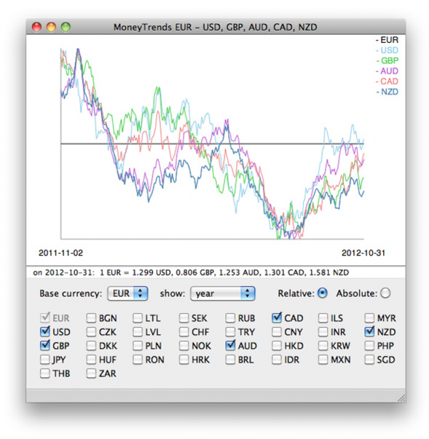This screenshot has height=439, width=429.
Task: Toggle off the CAD checkbox
Action: tap(277, 318)
